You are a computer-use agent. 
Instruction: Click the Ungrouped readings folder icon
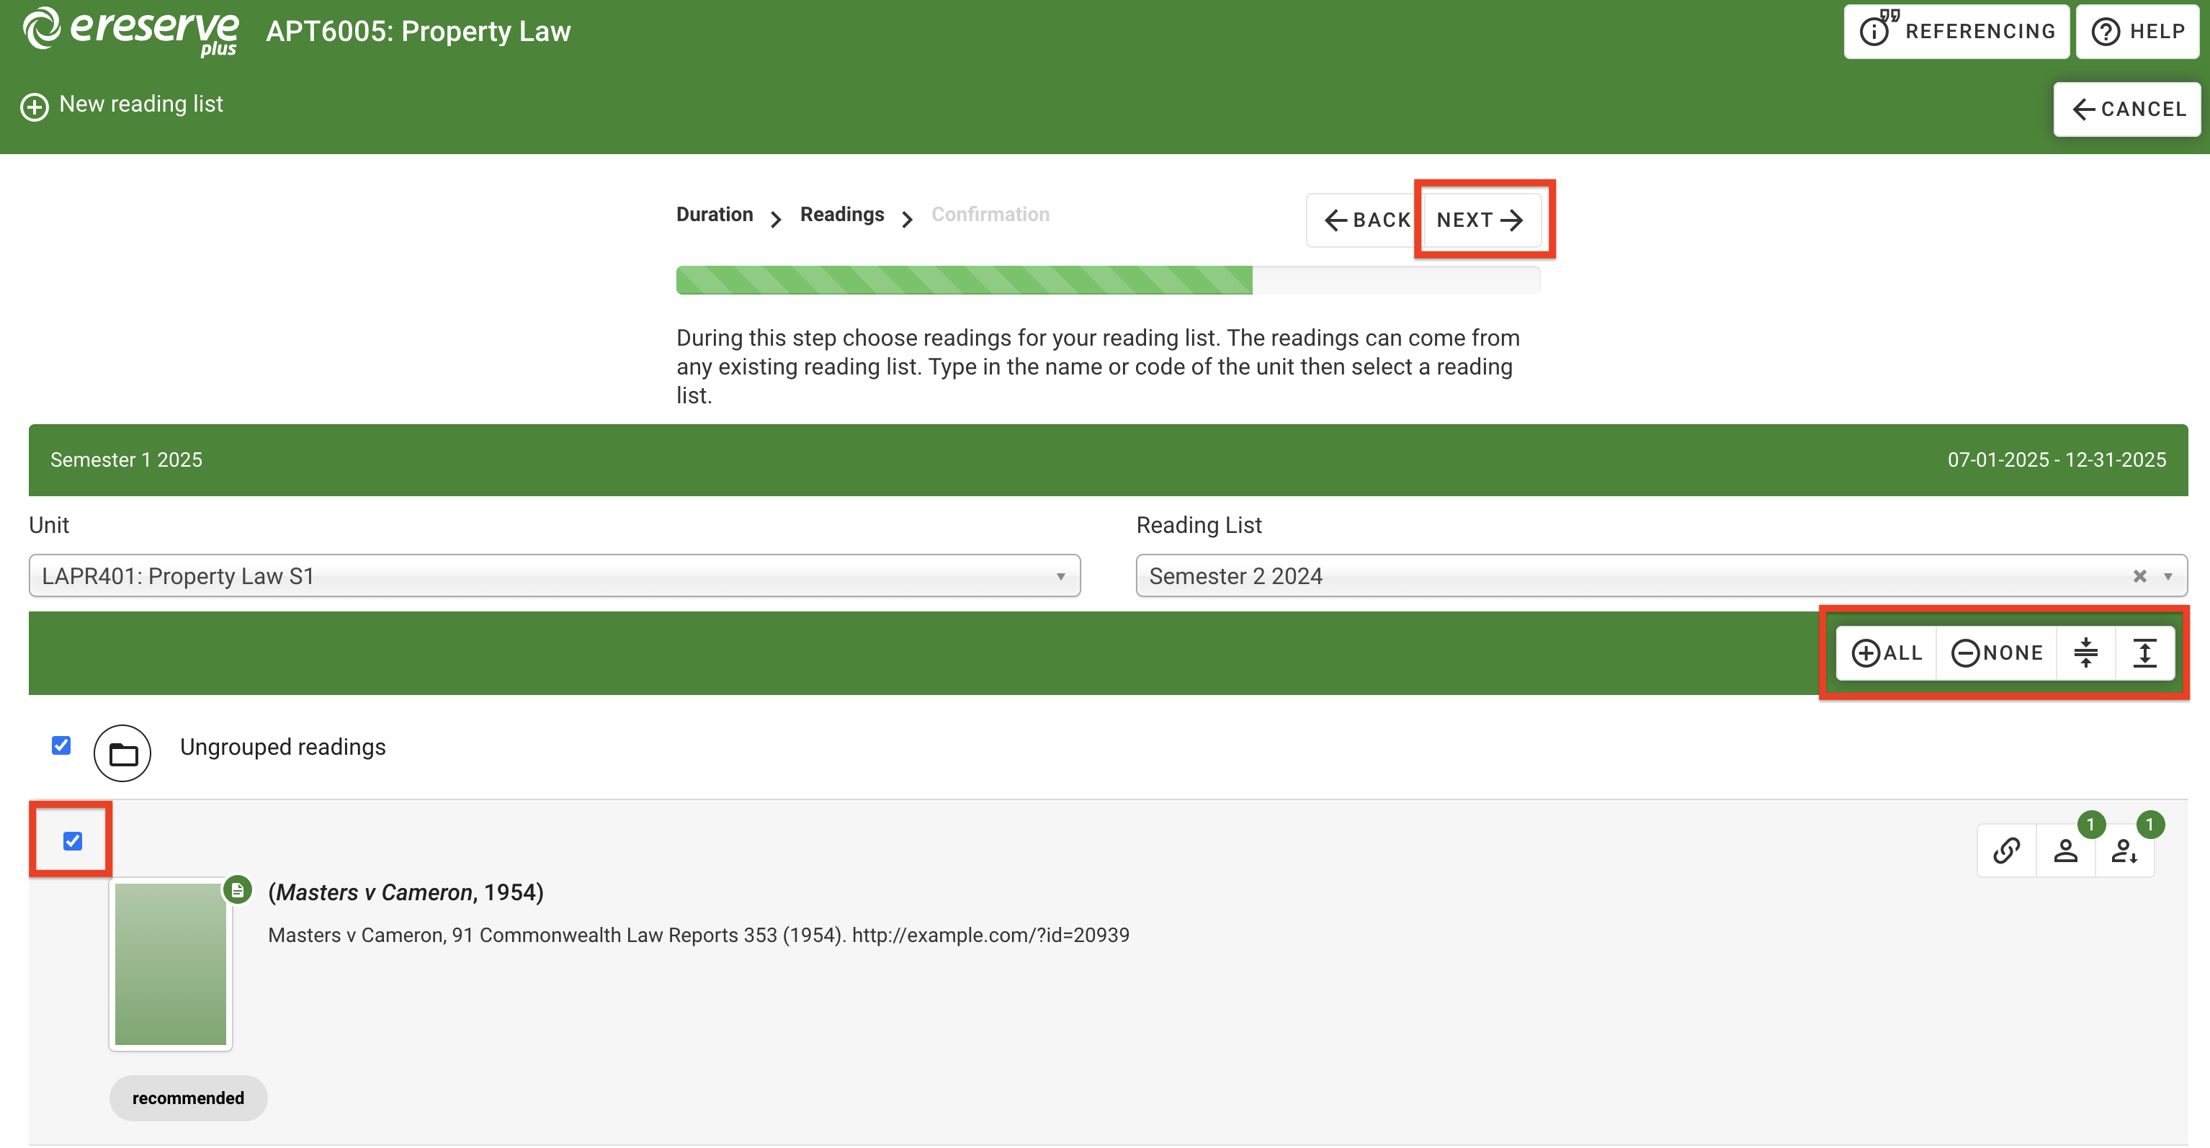click(122, 753)
